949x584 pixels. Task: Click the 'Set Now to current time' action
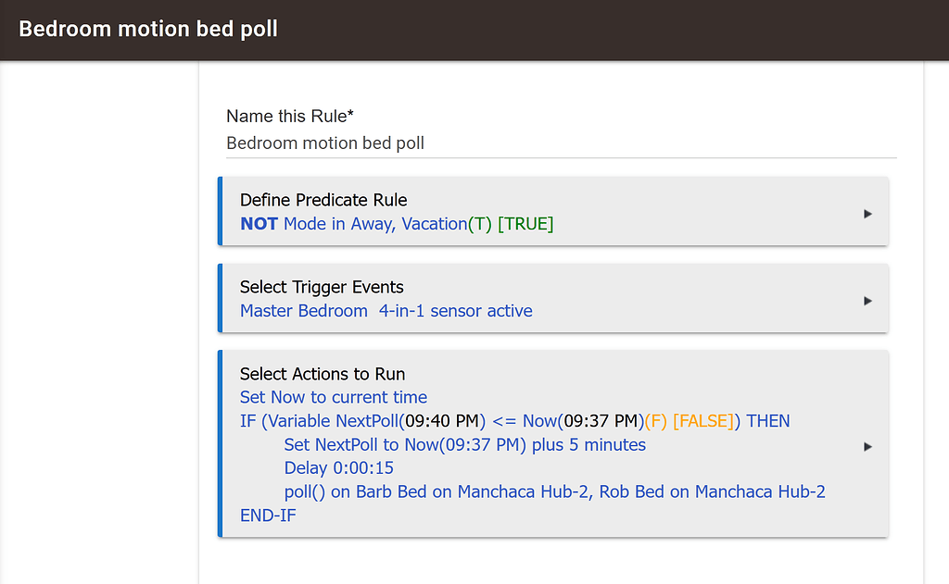point(334,397)
